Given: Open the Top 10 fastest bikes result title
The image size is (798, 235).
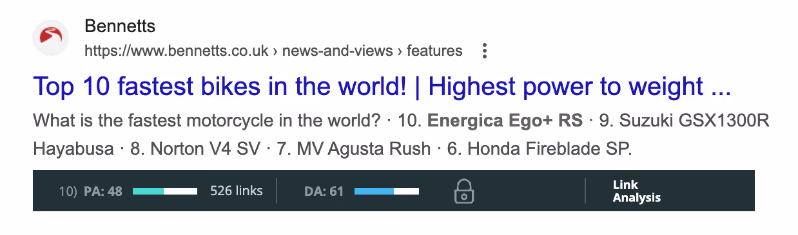Looking at the screenshot, I should pyautogui.click(x=382, y=86).
